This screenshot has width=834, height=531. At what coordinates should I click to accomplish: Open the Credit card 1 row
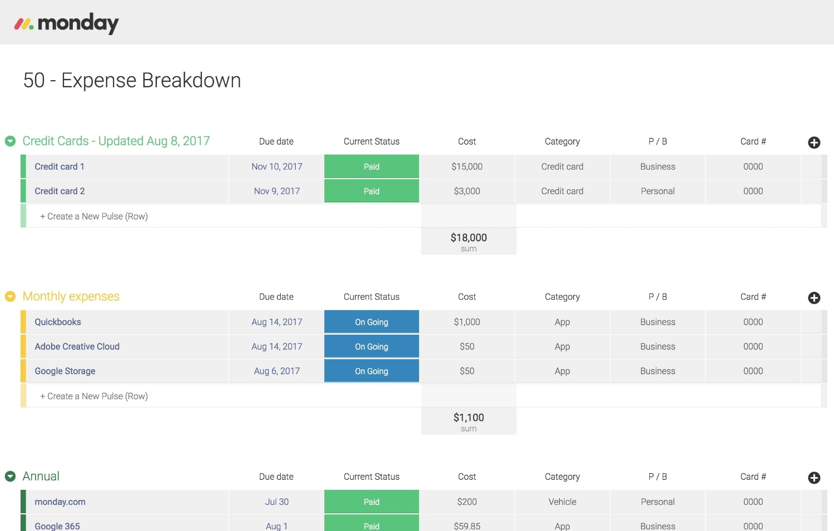click(x=59, y=167)
